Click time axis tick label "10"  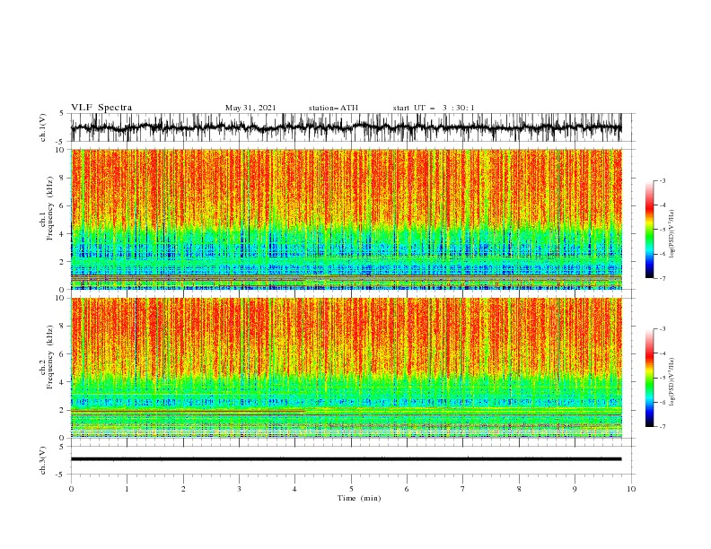coord(631,489)
